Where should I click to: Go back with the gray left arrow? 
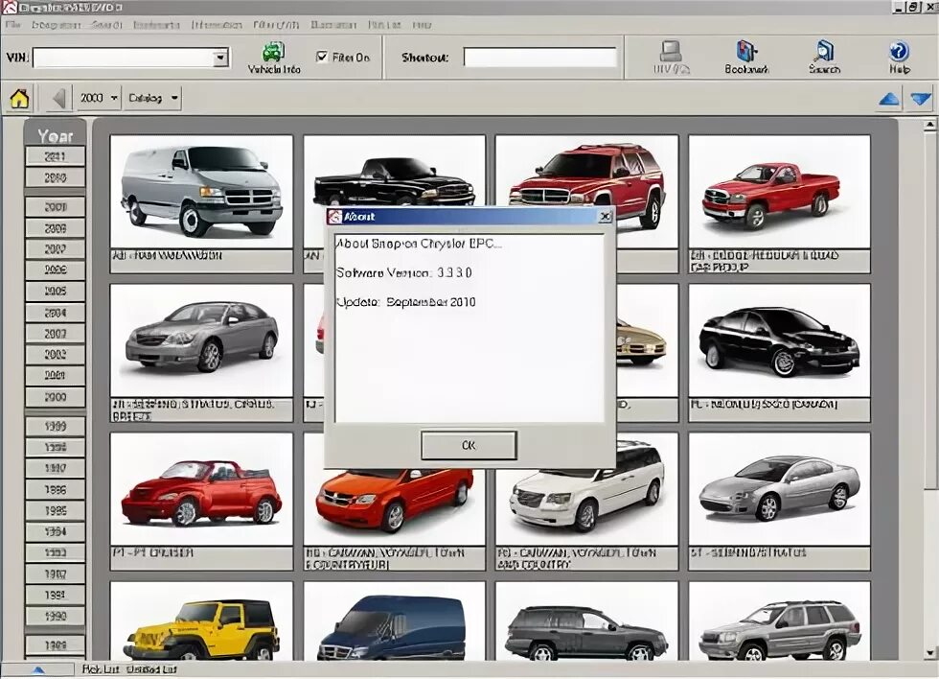tap(58, 98)
